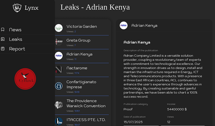Image resolution: width=215 pixels, height=126 pixels.
Task: Click the Greta Group logo thumbnail
Action: click(x=59, y=42)
